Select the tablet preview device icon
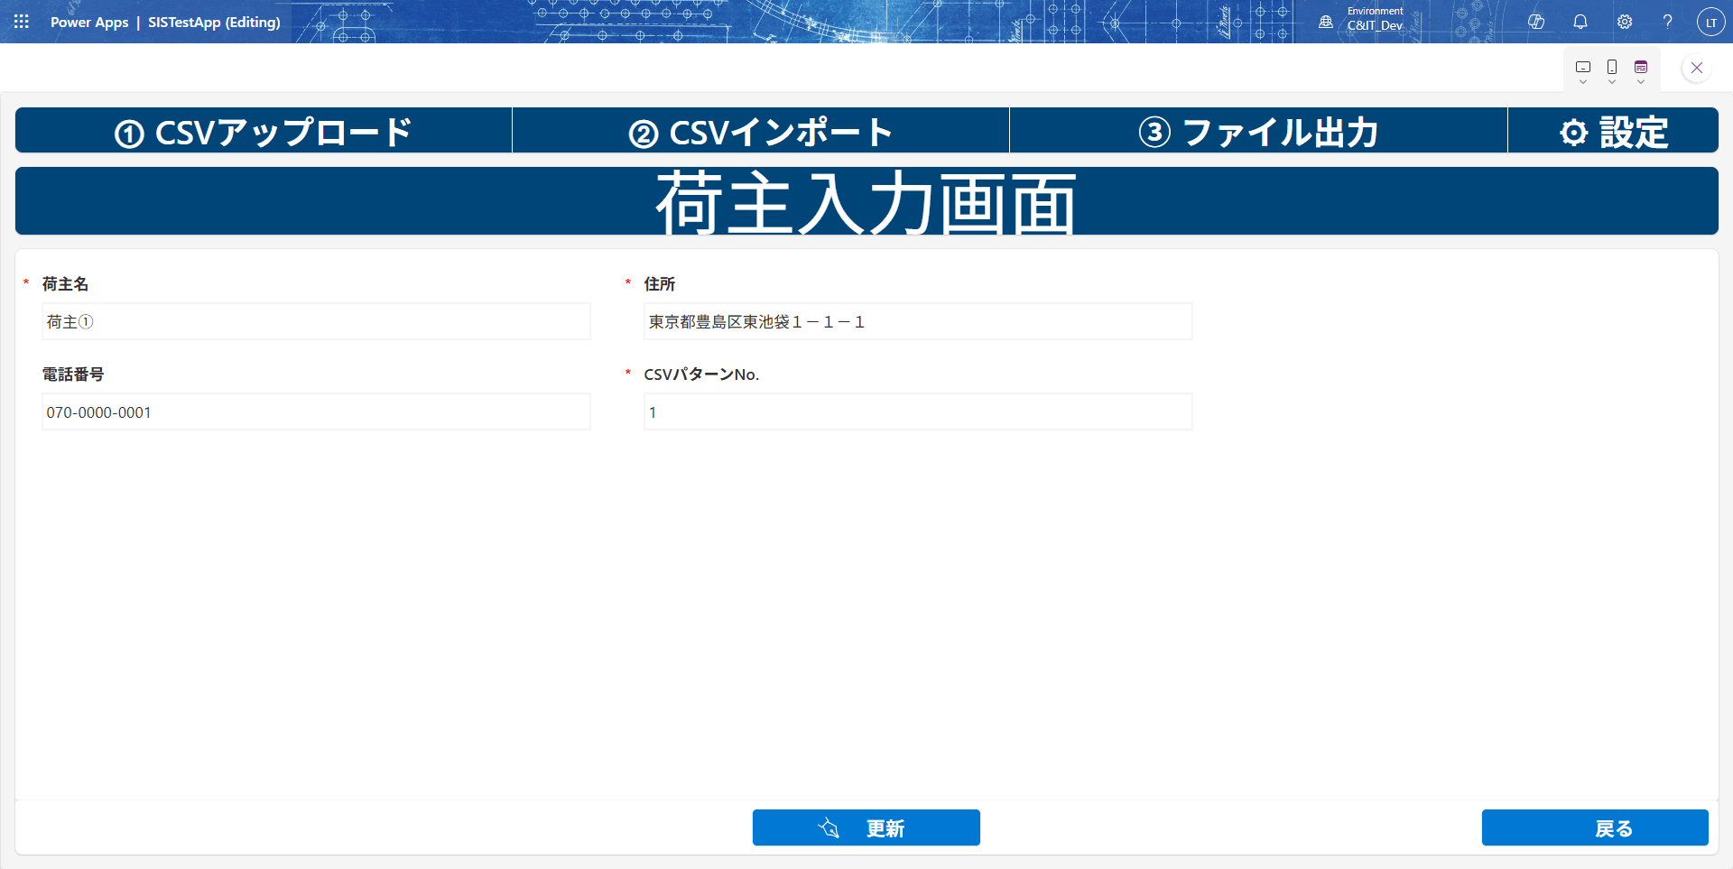 tap(1583, 67)
